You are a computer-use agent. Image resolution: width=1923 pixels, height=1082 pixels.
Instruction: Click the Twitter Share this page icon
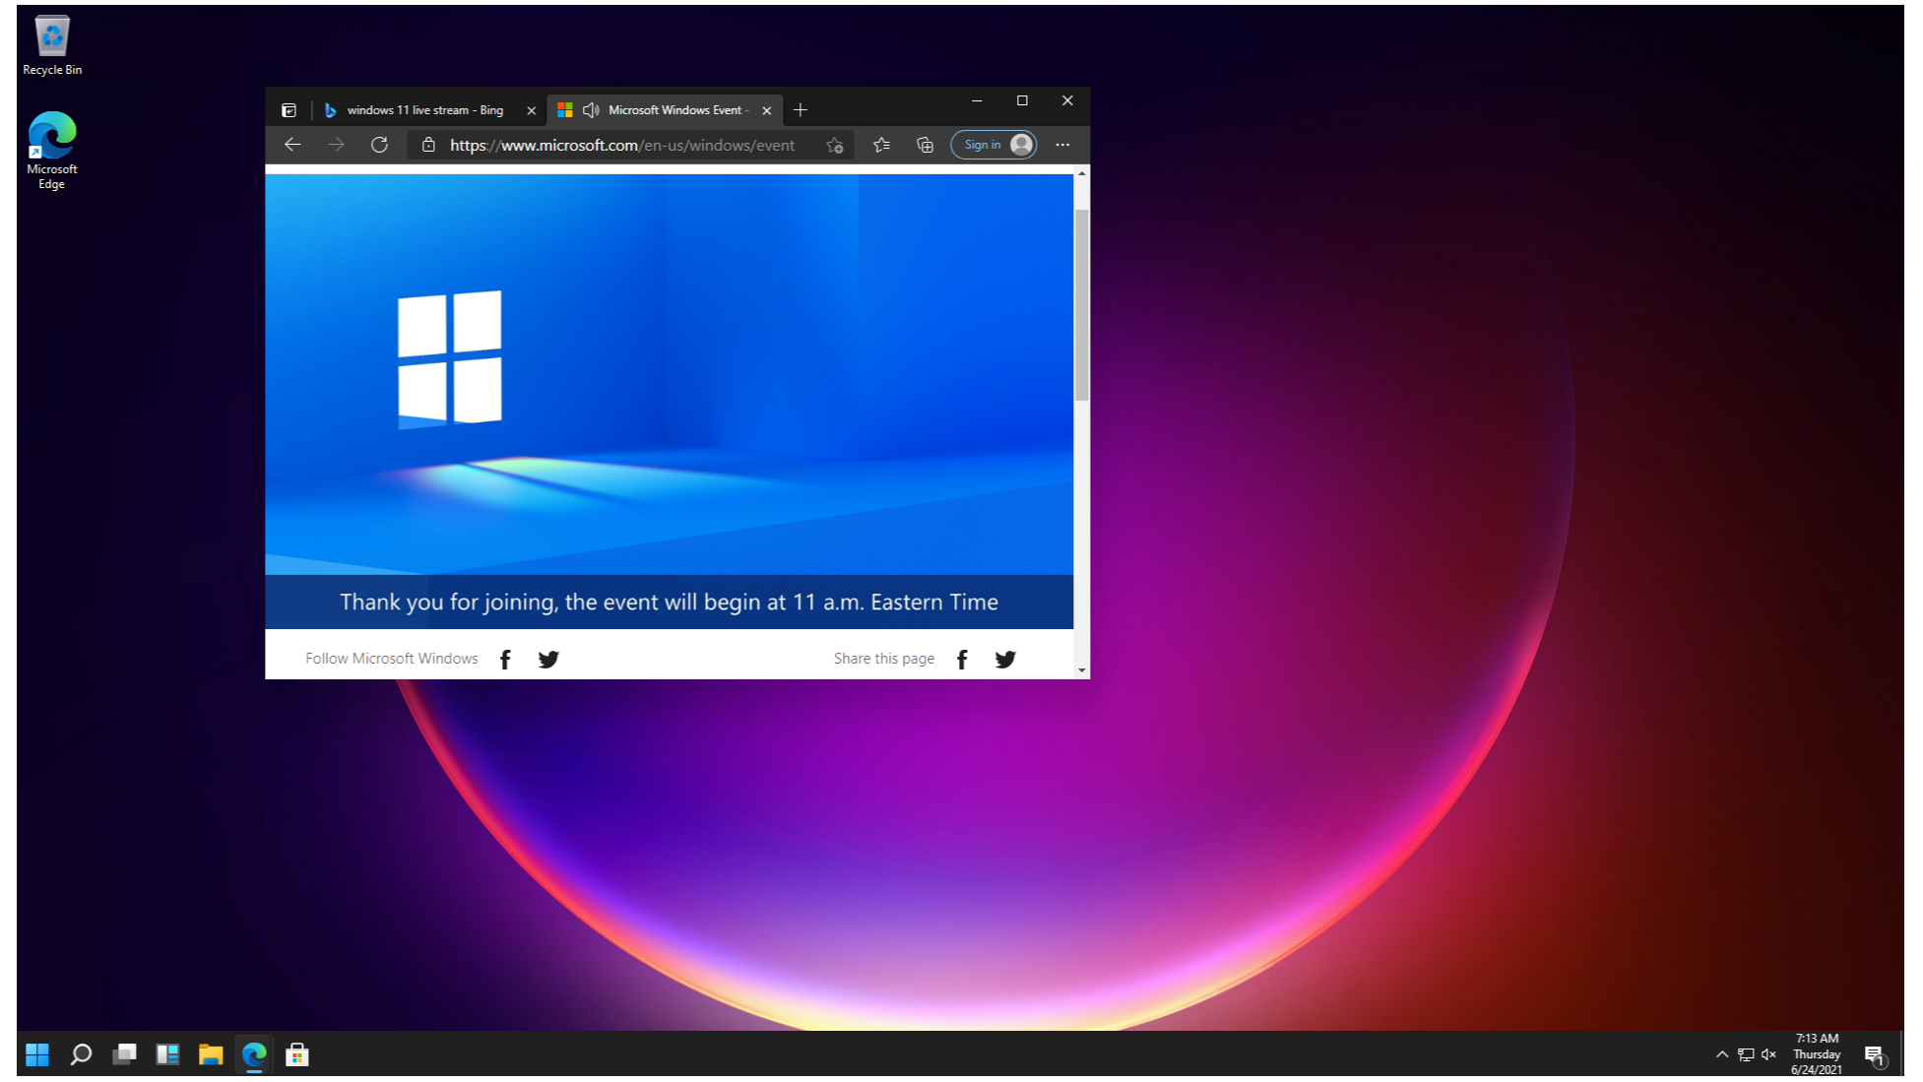tap(1006, 658)
